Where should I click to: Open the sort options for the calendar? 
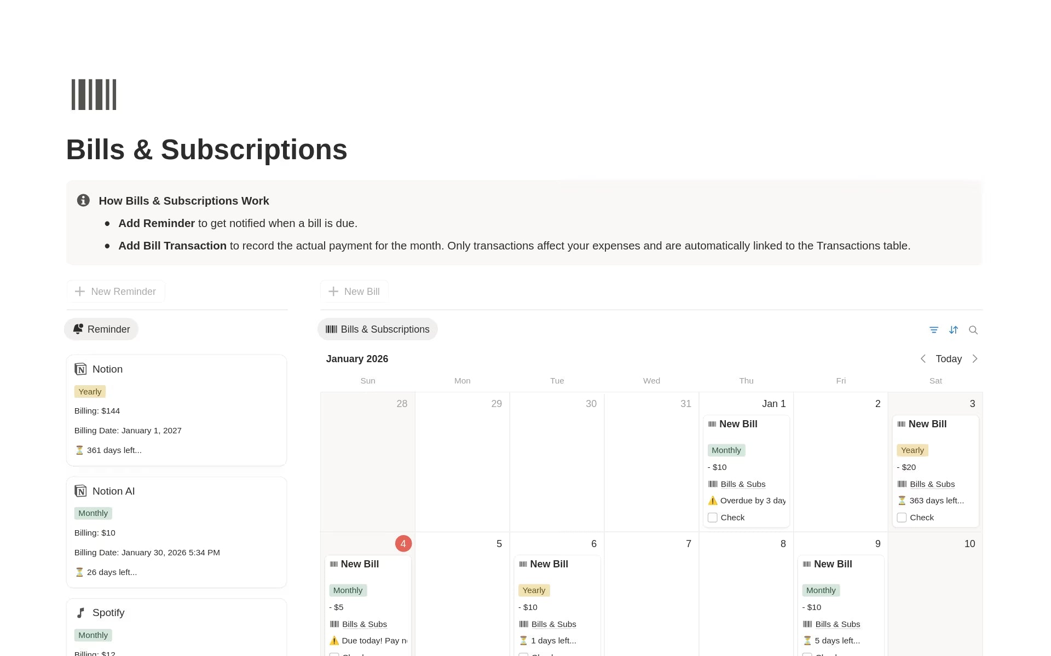click(x=954, y=329)
